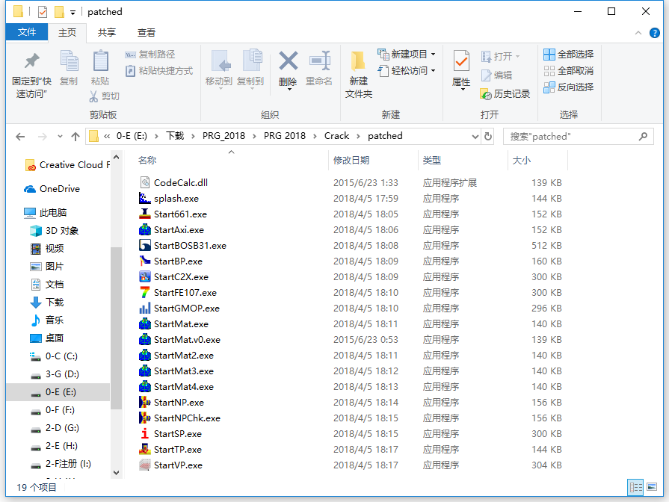The image size is (669, 502).
Task: Open recent locations dropdown arrow
Action: [x=60, y=137]
